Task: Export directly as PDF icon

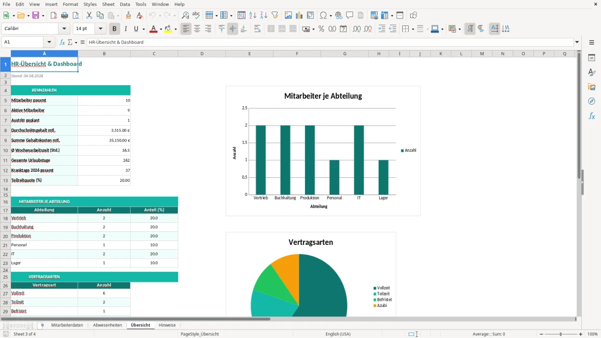Action: pos(54,16)
